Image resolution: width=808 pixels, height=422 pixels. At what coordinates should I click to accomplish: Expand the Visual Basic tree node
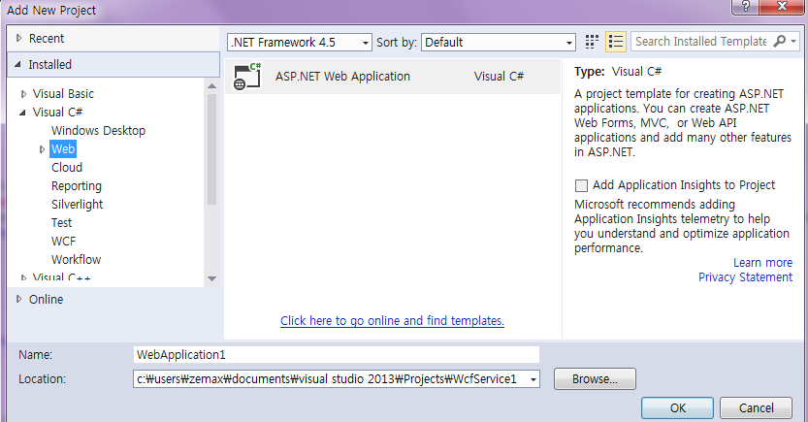click(24, 94)
